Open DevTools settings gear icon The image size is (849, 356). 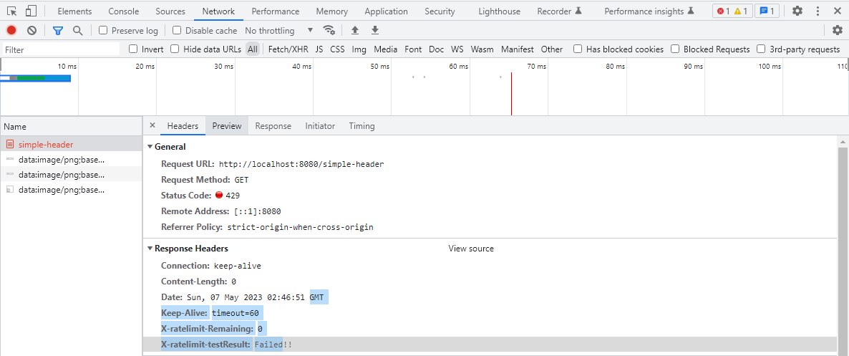[x=797, y=11]
